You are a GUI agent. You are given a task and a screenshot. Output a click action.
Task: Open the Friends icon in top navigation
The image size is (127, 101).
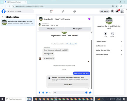[x=63, y=11]
